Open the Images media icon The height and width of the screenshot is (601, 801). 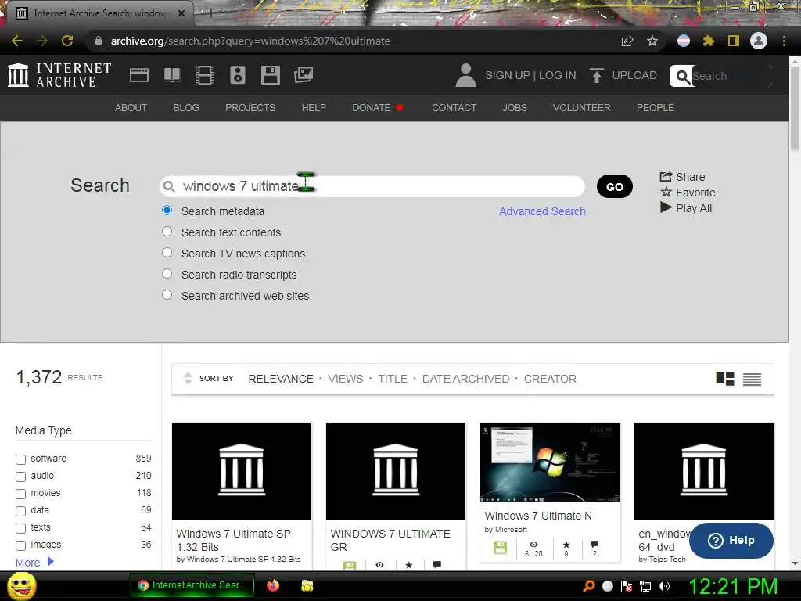(304, 75)
